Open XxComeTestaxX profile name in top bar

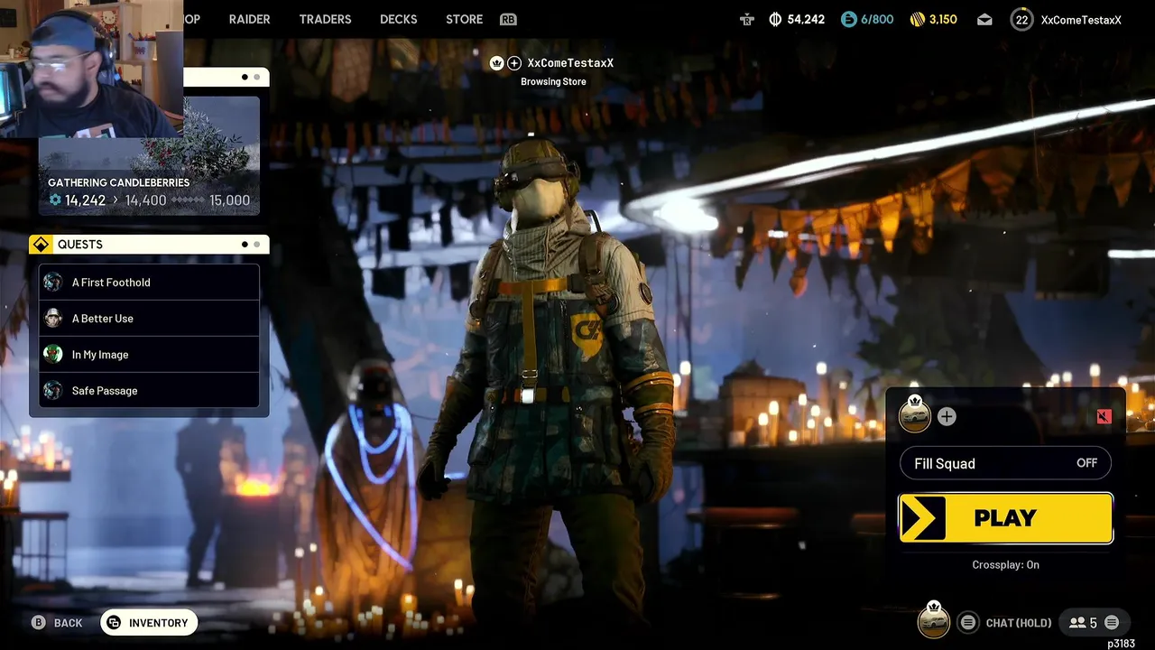coord(1081,19)
